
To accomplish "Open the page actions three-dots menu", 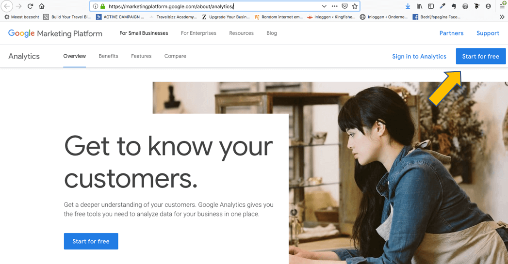I will (x=335, y=6).
